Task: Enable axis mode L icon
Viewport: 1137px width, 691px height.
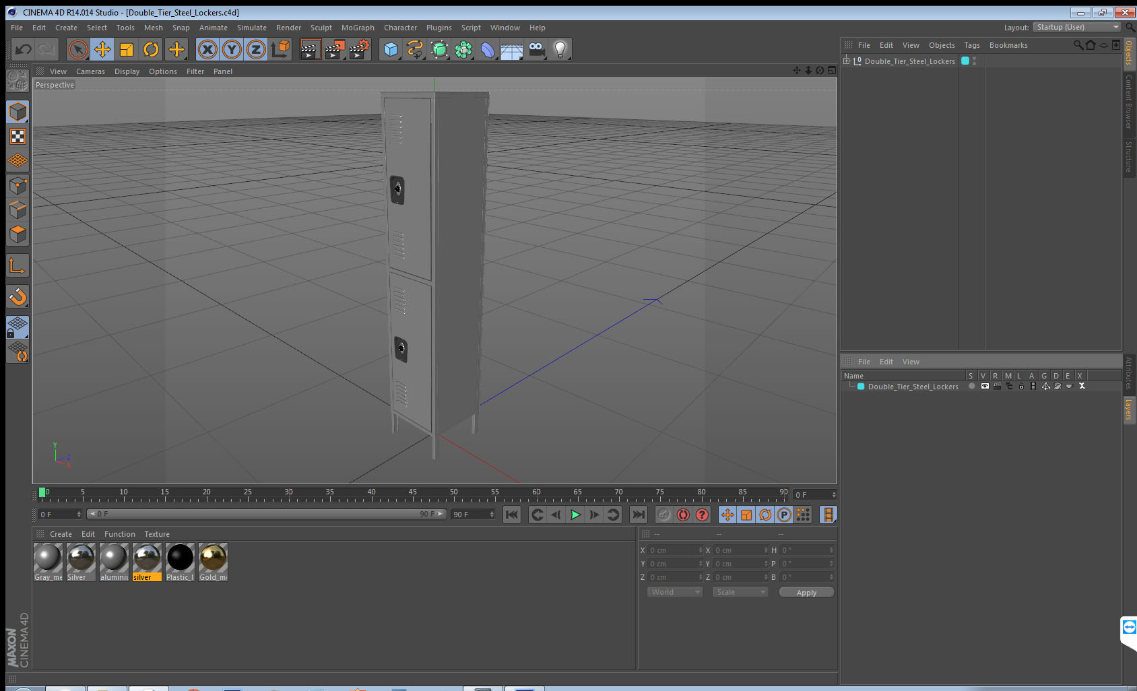Action: pos(18,265)
